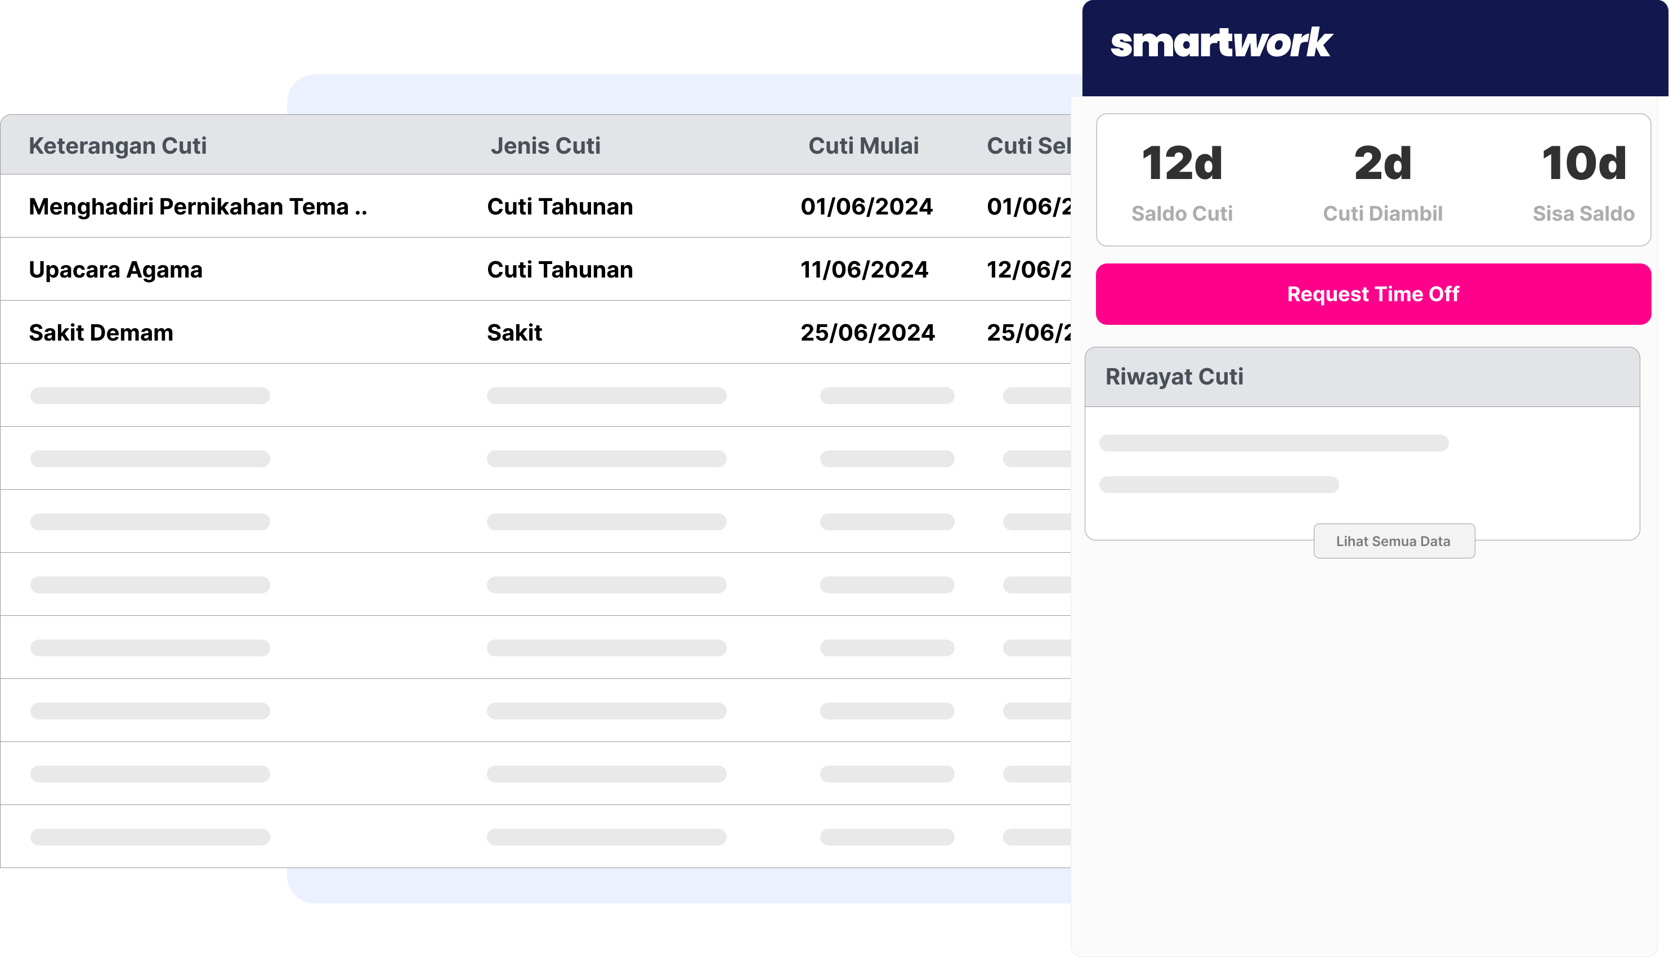Sort by the Jenis Cuti column
Image resolution: width=1669 pixels, height=957 pixels.
coord(546,145)
